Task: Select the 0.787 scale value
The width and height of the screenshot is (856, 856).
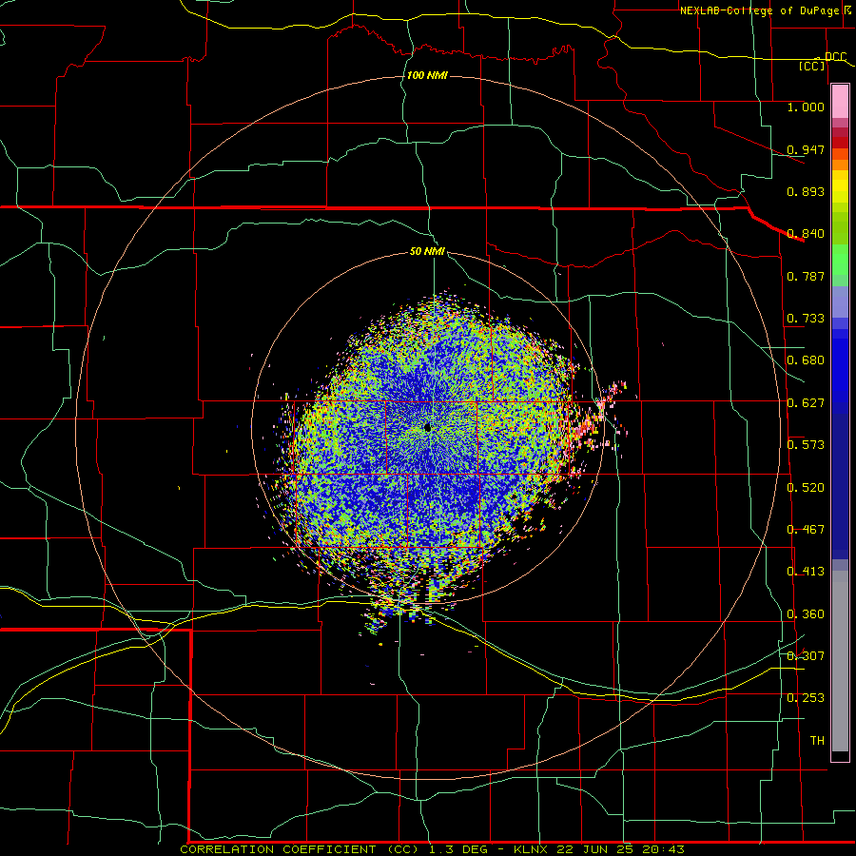Action: pos(806,276)
